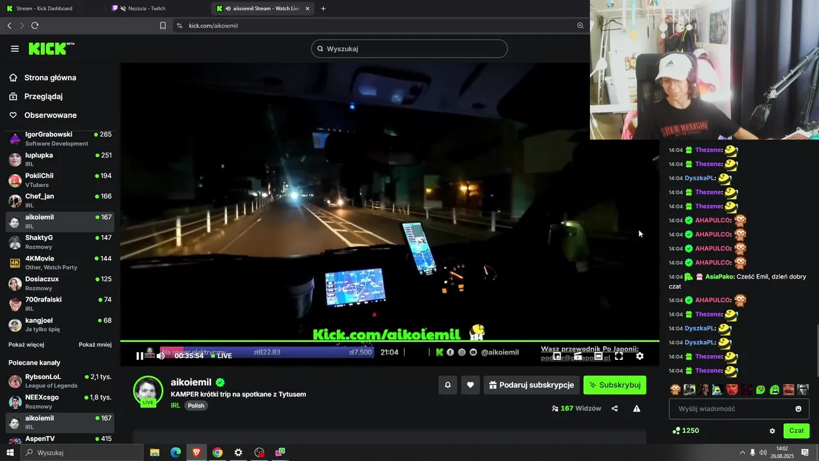Open RybsonLoL recommended channel

click(x=60, y=381)
